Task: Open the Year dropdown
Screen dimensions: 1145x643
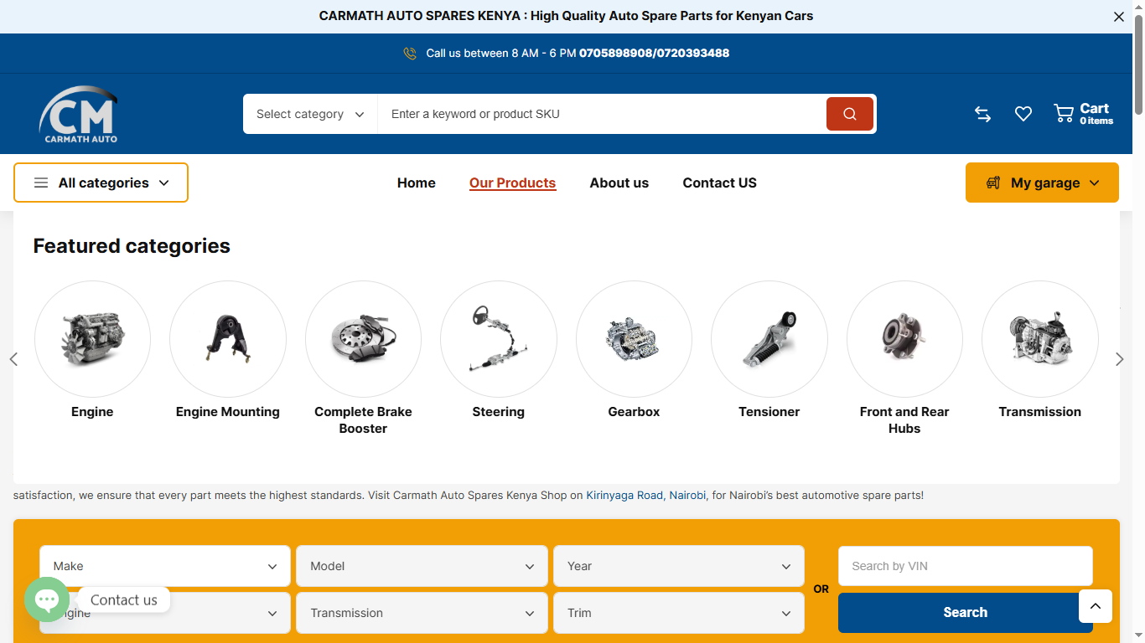Action: (679, 566)
